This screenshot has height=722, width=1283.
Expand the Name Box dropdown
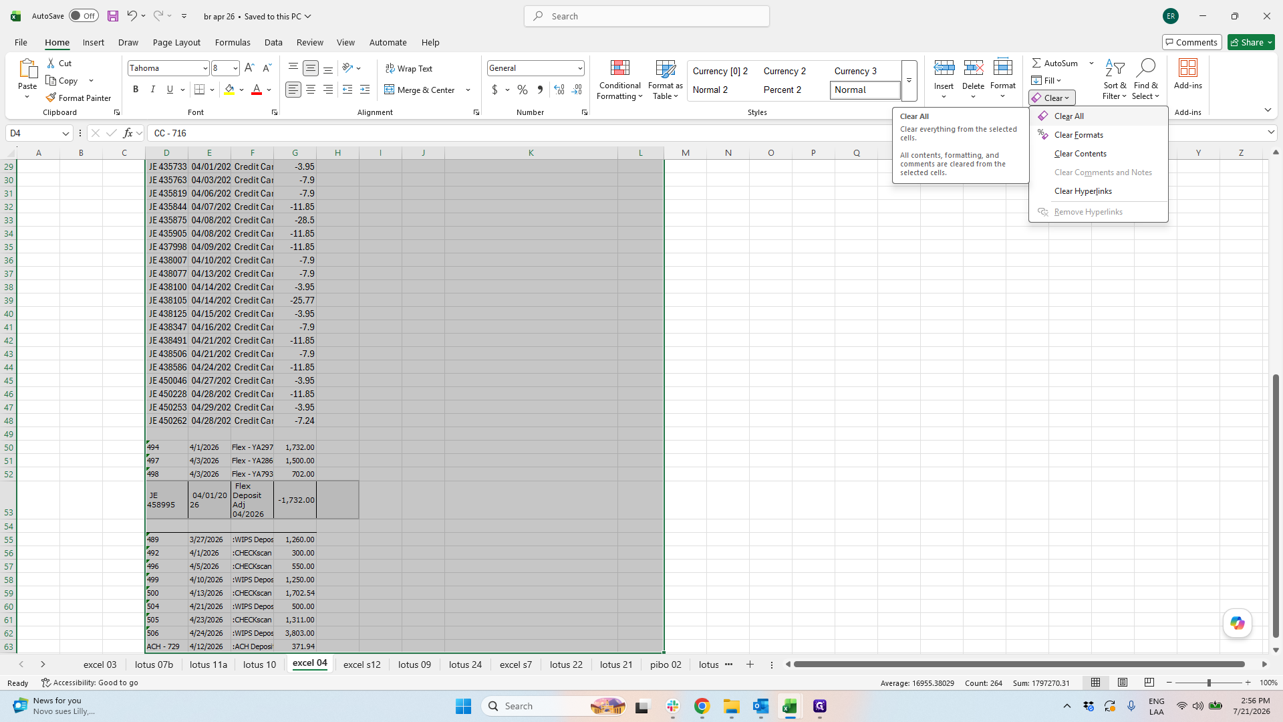coord(65,133)
